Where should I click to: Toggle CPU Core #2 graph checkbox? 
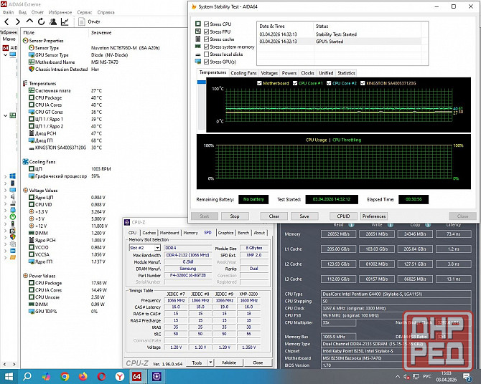pyautogui.click(x=329, y=83)
